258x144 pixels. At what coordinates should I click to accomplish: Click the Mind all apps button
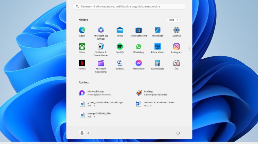(x=173, y=20)
